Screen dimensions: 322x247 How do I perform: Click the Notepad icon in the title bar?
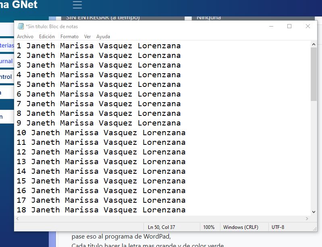click(21, 27)
